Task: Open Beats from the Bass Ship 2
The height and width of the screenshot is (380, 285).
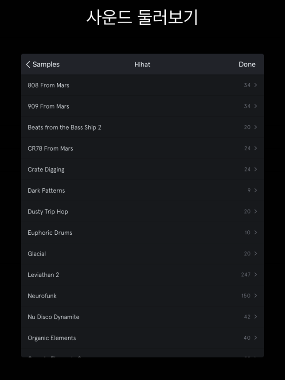Action: 142,127
